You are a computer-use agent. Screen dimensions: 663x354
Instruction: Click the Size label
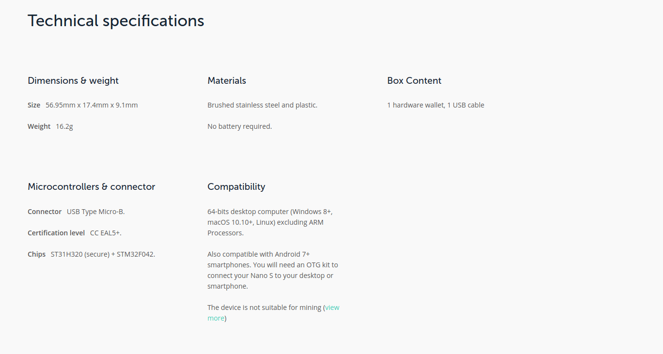pyautogui.click(x=34, y=105)
